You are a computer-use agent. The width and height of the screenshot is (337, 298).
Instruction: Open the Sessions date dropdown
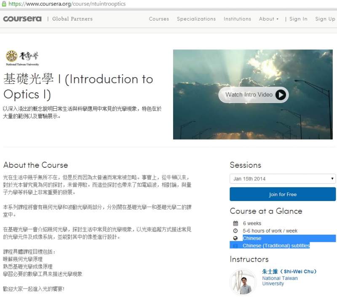click(283, 179)
